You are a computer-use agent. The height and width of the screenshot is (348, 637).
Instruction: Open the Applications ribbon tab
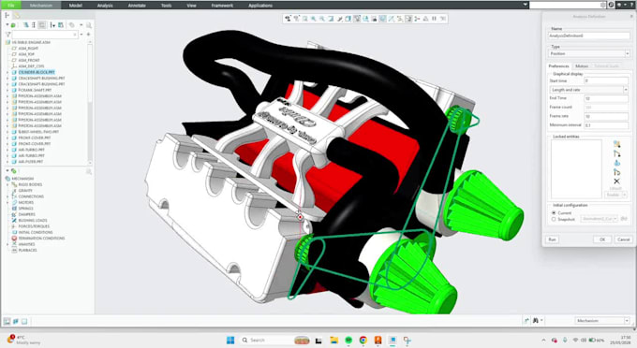pyautogui.click(x=260, y=6)
